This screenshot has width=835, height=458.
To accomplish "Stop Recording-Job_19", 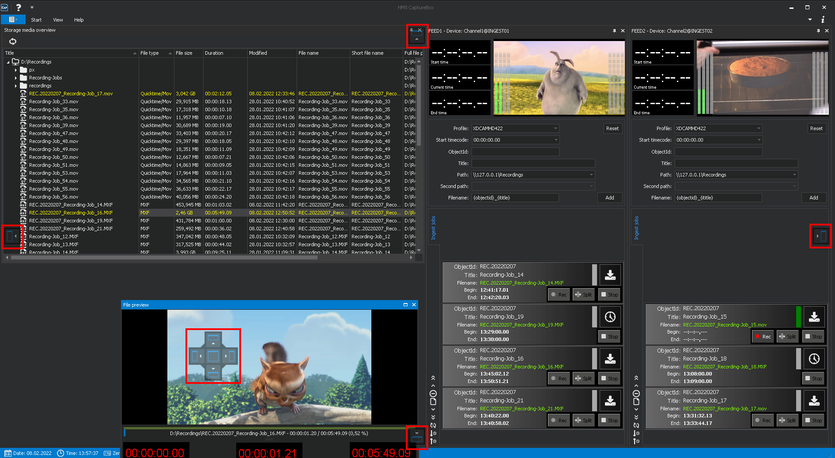I will pos(609,337).
